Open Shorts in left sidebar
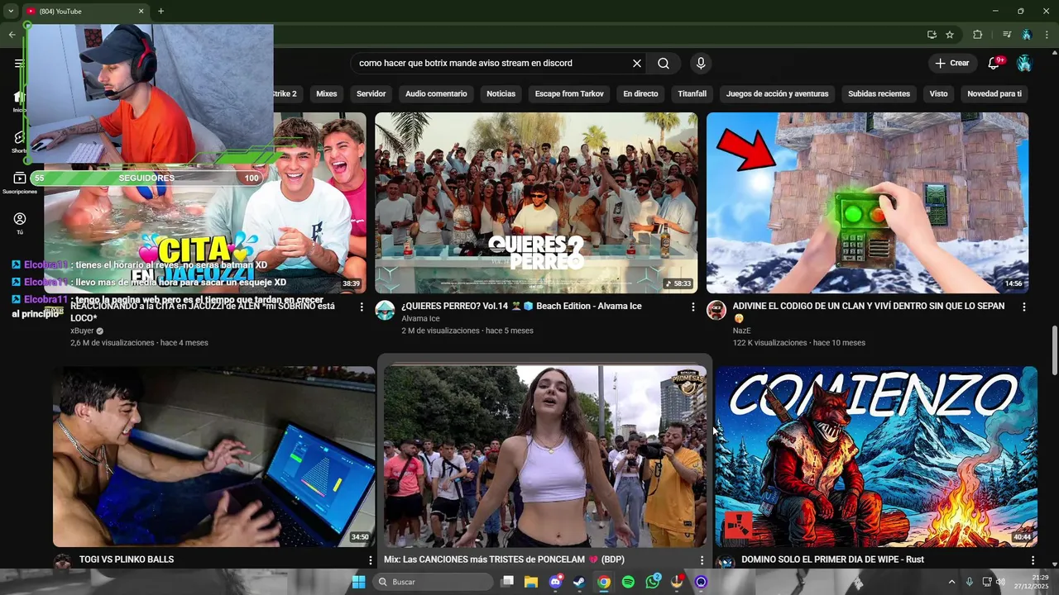 point(19,142)
